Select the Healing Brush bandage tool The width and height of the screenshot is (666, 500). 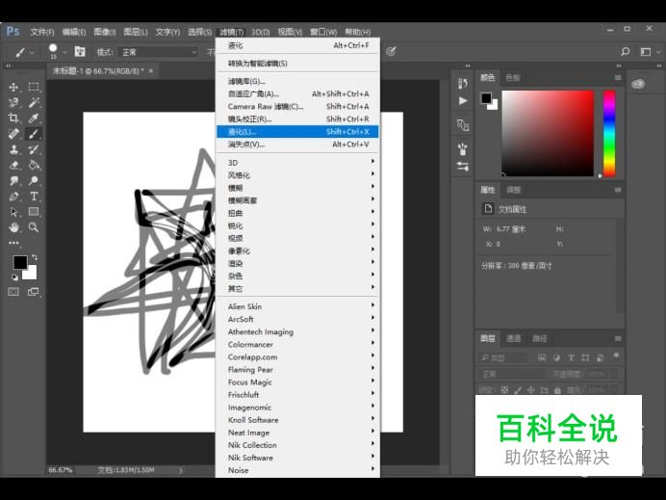coord(13,134)
